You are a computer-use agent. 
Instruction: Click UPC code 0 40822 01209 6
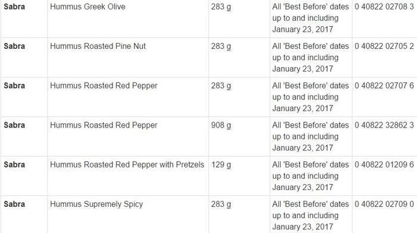click(x=384, y=164)
